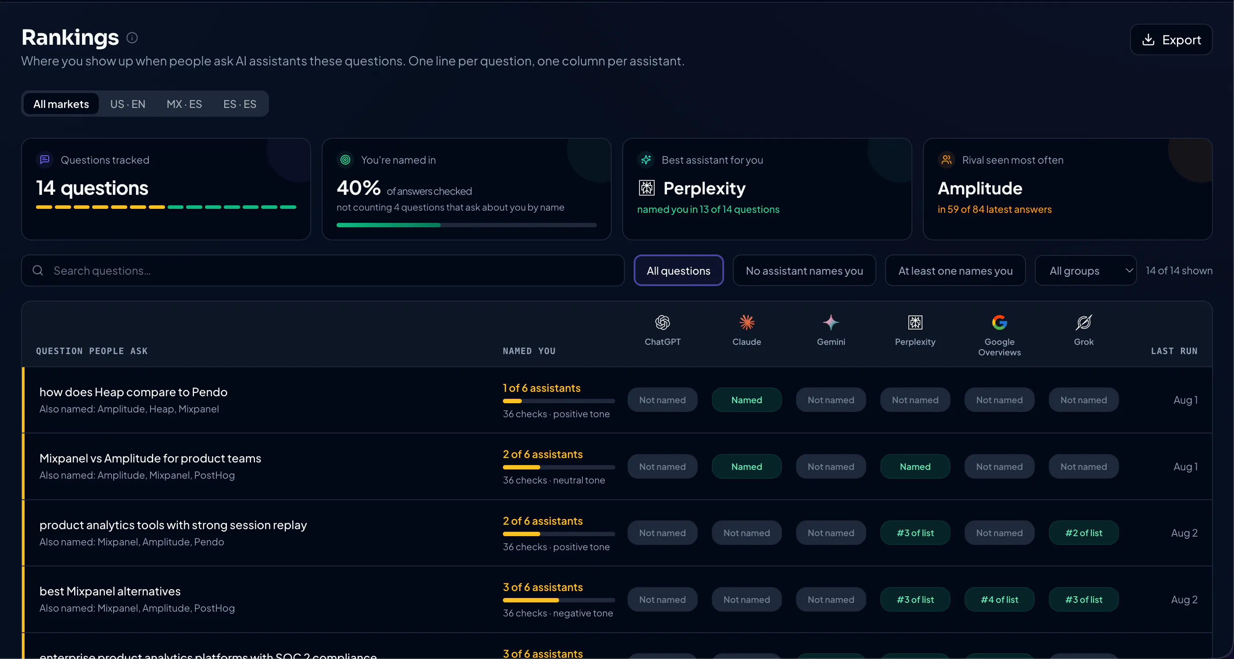The height and width of the screenshot is (659, 1234).
Task: Click the Question People Ask column header
Action: coord(92,351)
